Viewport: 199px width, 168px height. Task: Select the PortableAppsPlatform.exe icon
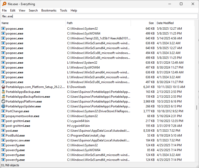click(3, 102)
